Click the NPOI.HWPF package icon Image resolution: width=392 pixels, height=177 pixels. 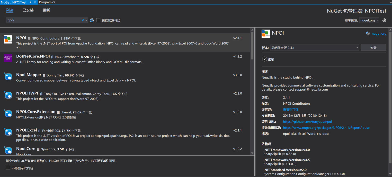click(8, 95)
